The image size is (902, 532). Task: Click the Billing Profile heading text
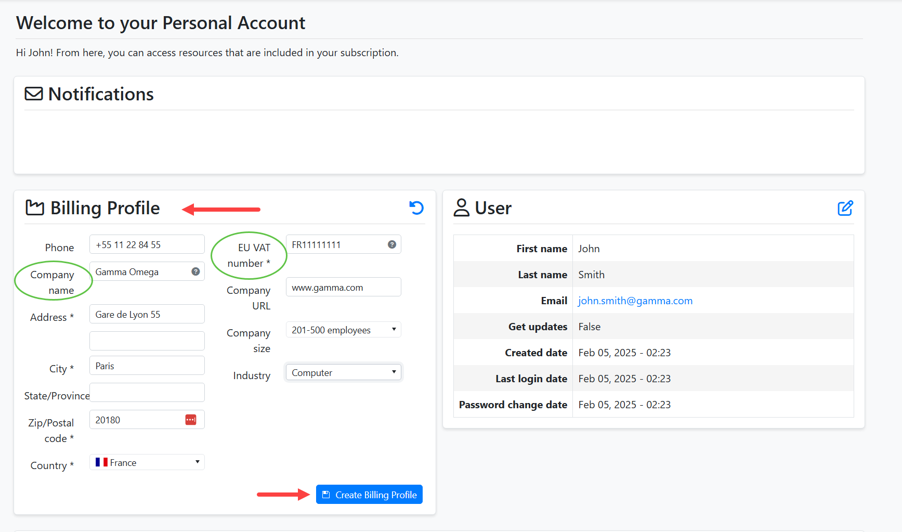105,208
